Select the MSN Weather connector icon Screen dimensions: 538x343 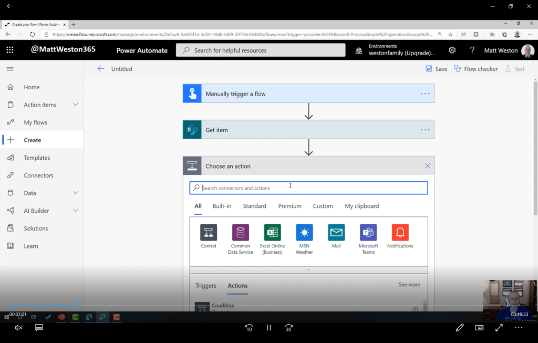(x=304, y=233)
